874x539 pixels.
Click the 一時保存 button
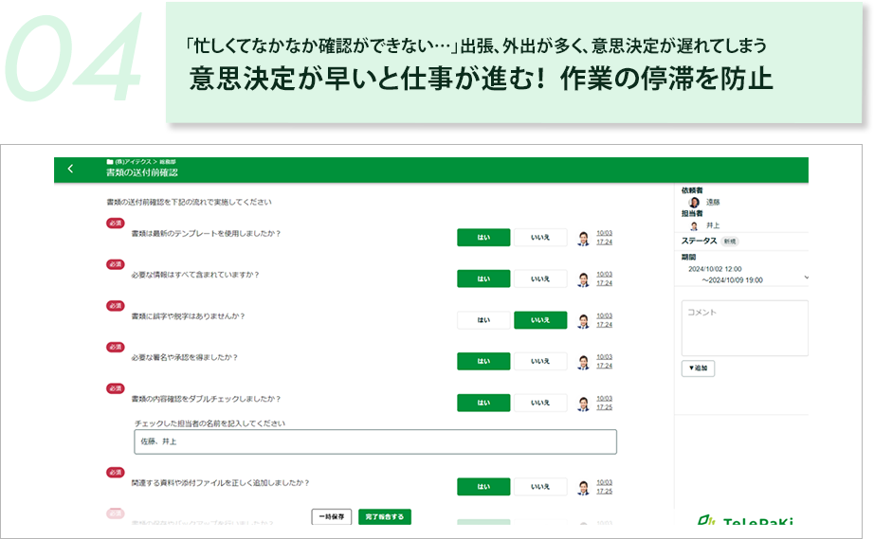click(x=331, y=516)
